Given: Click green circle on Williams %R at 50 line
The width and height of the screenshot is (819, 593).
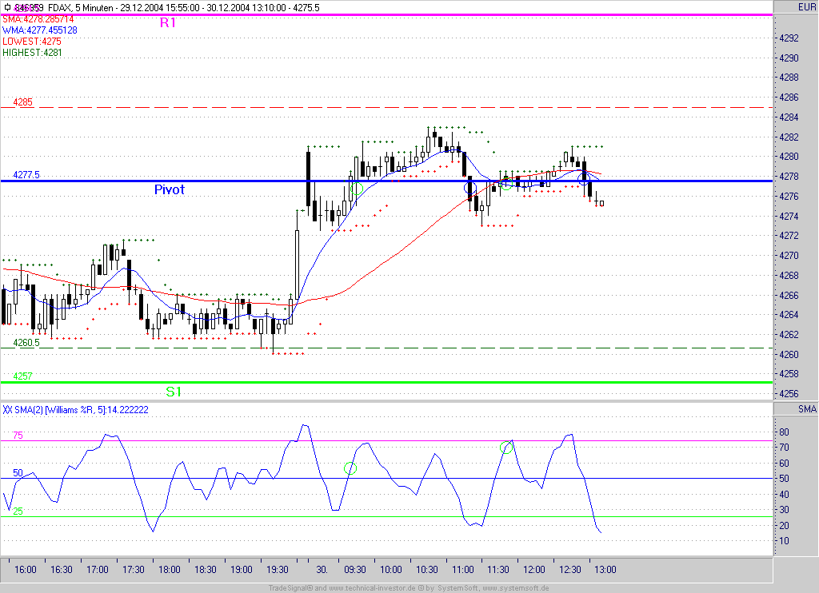Looking at the screenshot, I should (x=350, y=468).
